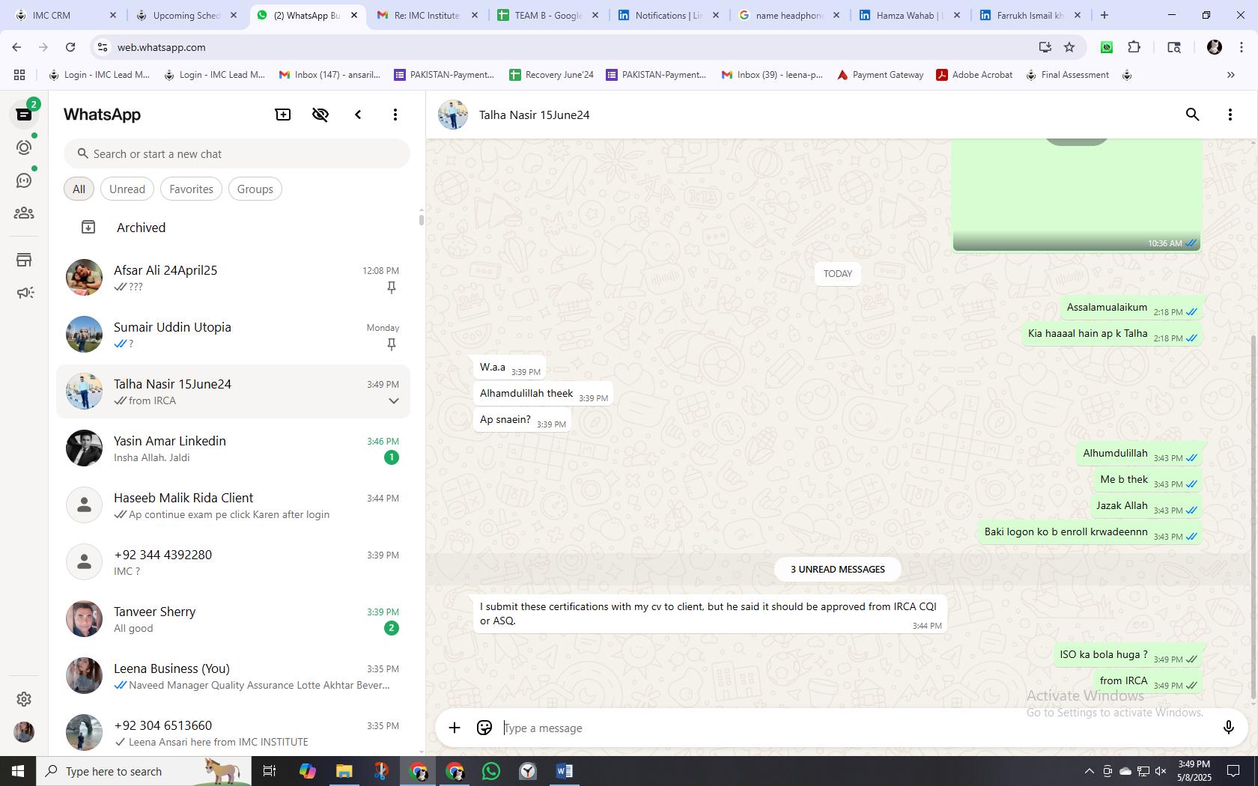Open conversation three-dot menu
Screen dimensions: 1258x786
pyautogui.click(x=1230, y=115)
